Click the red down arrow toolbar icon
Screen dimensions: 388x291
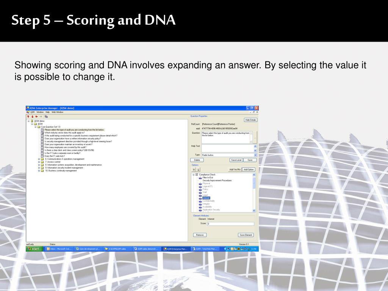point(33,117)
